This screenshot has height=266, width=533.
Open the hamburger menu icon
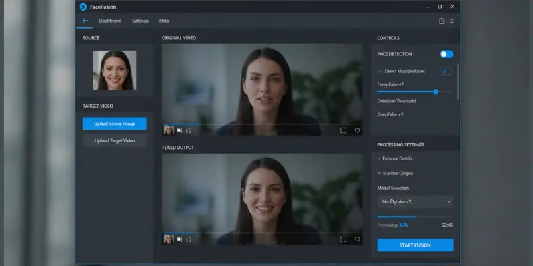tap(452, 21)
